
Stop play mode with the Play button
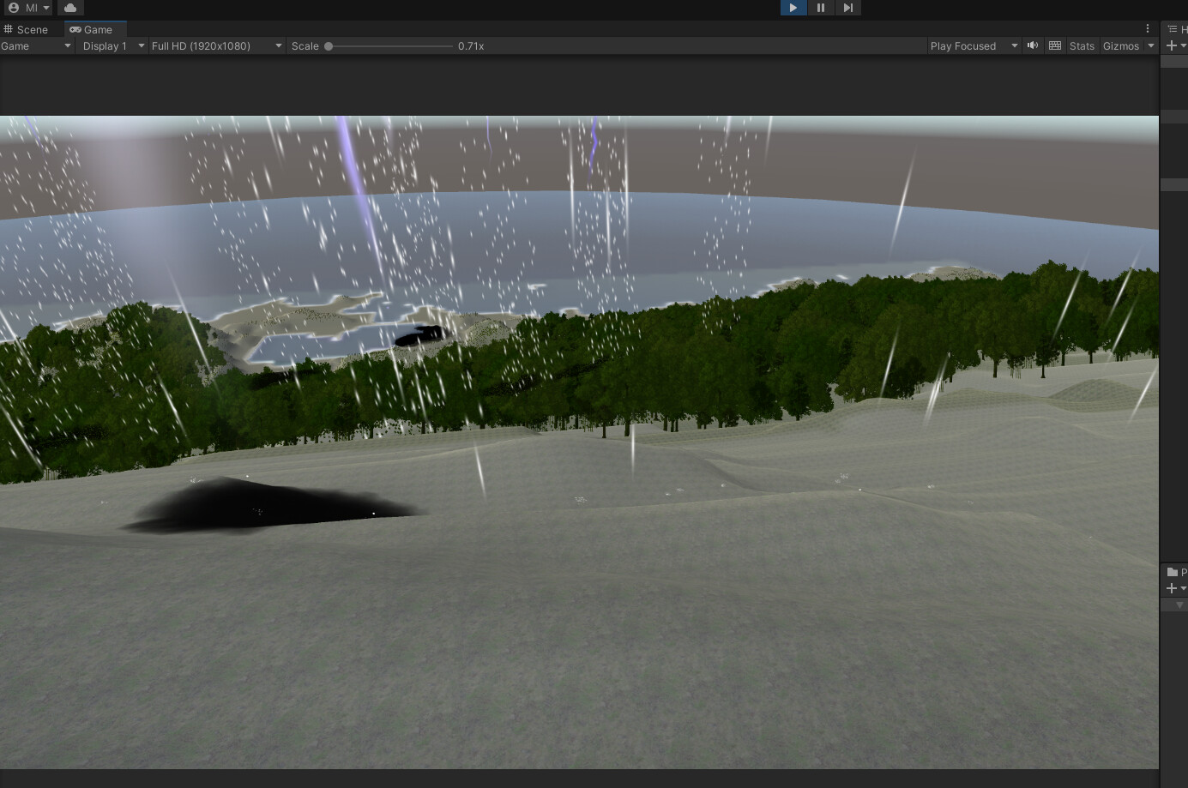point(792,8)
